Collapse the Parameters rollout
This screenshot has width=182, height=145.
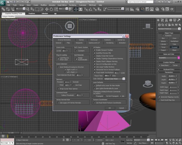click(x=169, y=72)
